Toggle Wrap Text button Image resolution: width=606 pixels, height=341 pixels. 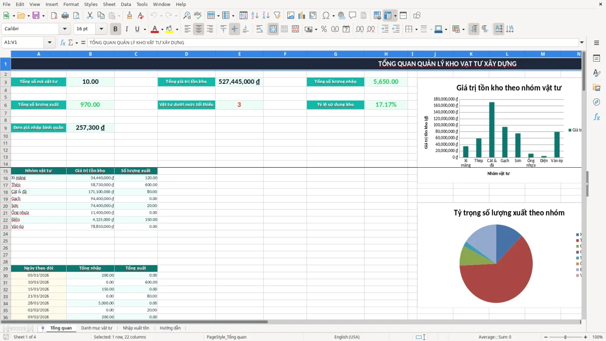[259, 29]
